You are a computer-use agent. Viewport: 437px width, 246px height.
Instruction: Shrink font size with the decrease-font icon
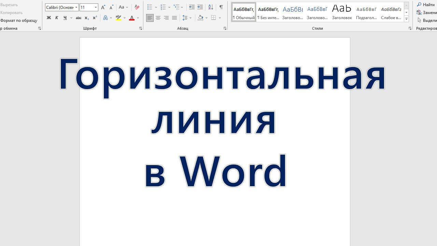[111, 7]
